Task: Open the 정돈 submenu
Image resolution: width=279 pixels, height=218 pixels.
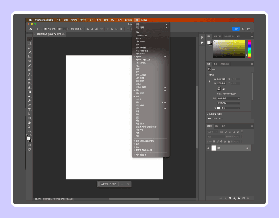Action: [150, 24]
